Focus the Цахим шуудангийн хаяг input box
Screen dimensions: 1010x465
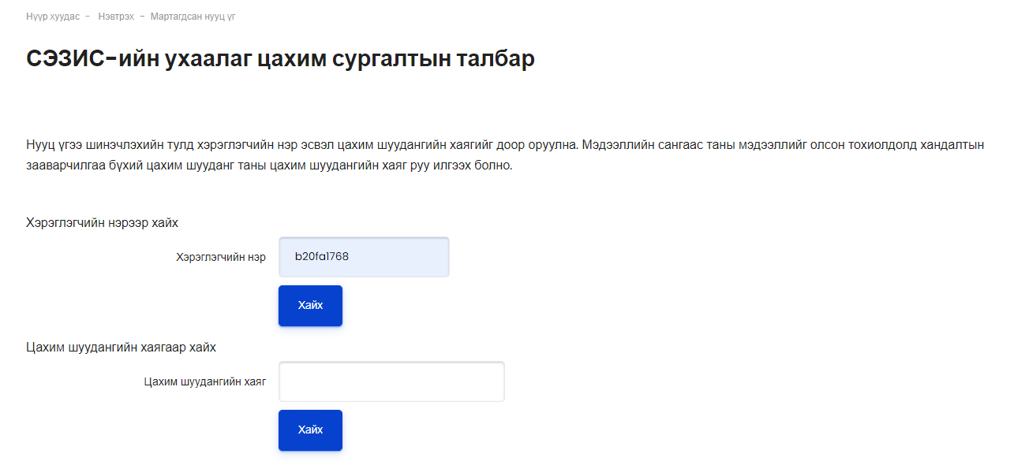[391, 381]
